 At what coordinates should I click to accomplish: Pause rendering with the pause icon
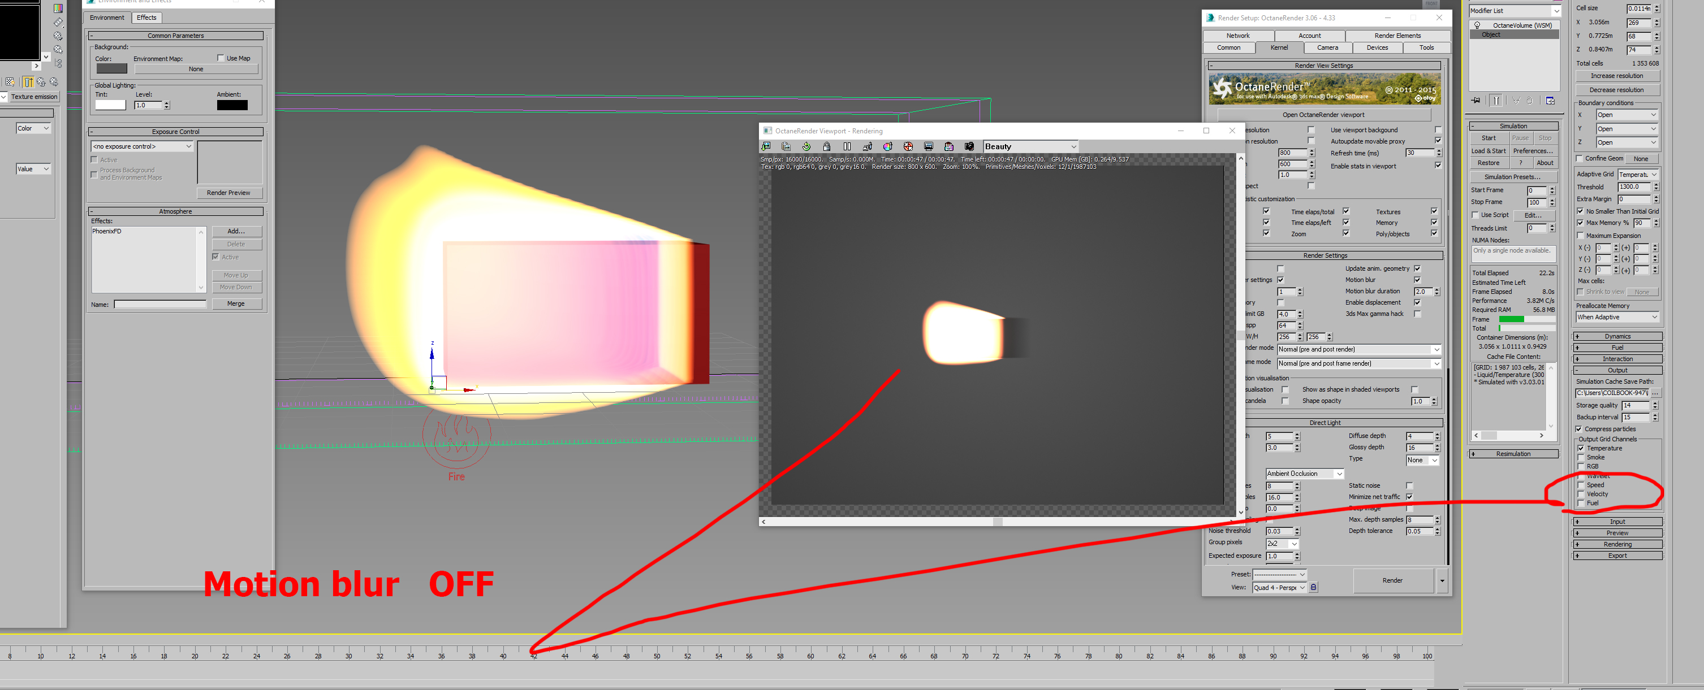[847, 147]
